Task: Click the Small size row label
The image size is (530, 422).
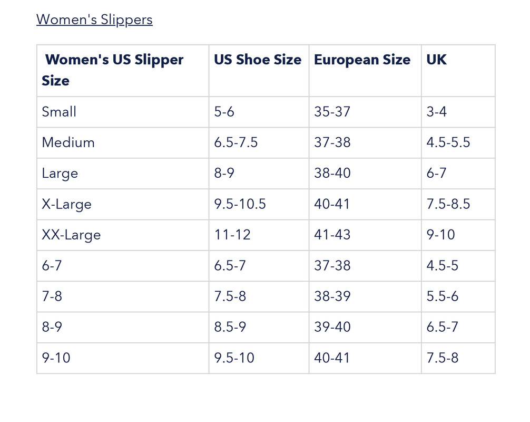Action: click(59, 112)
